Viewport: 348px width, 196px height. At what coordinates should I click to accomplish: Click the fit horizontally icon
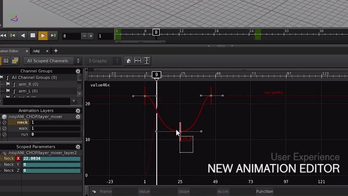pos(138,61)
